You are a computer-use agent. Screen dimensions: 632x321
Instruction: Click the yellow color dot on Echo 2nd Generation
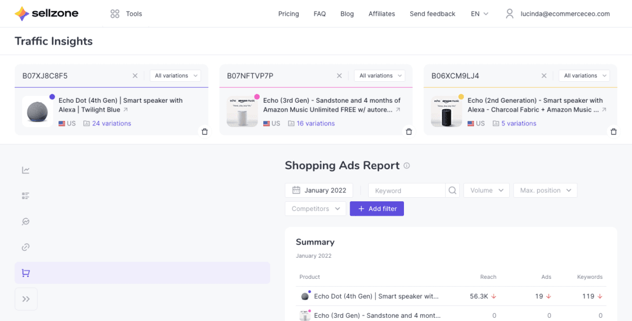[461, 97]
